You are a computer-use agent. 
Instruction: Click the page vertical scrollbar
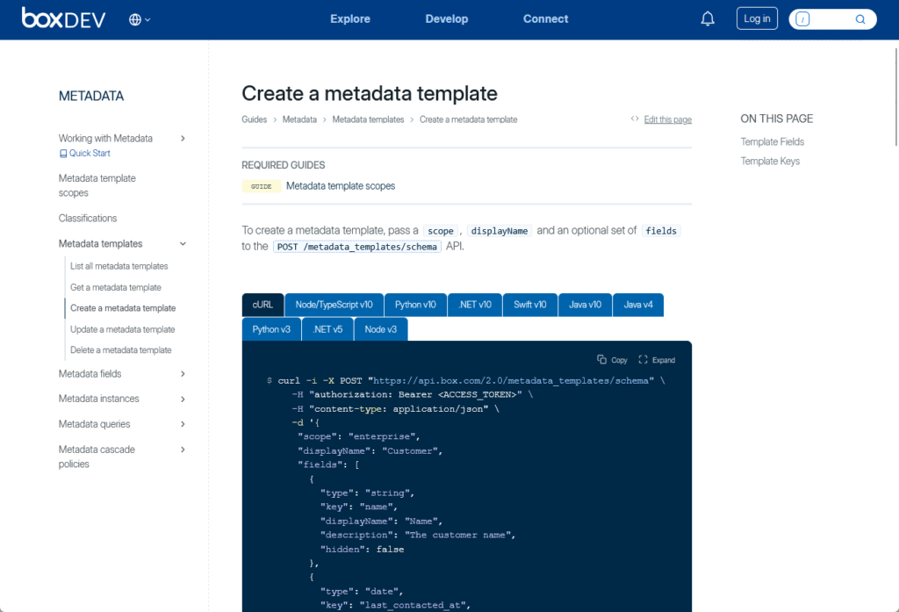[895, 97]
